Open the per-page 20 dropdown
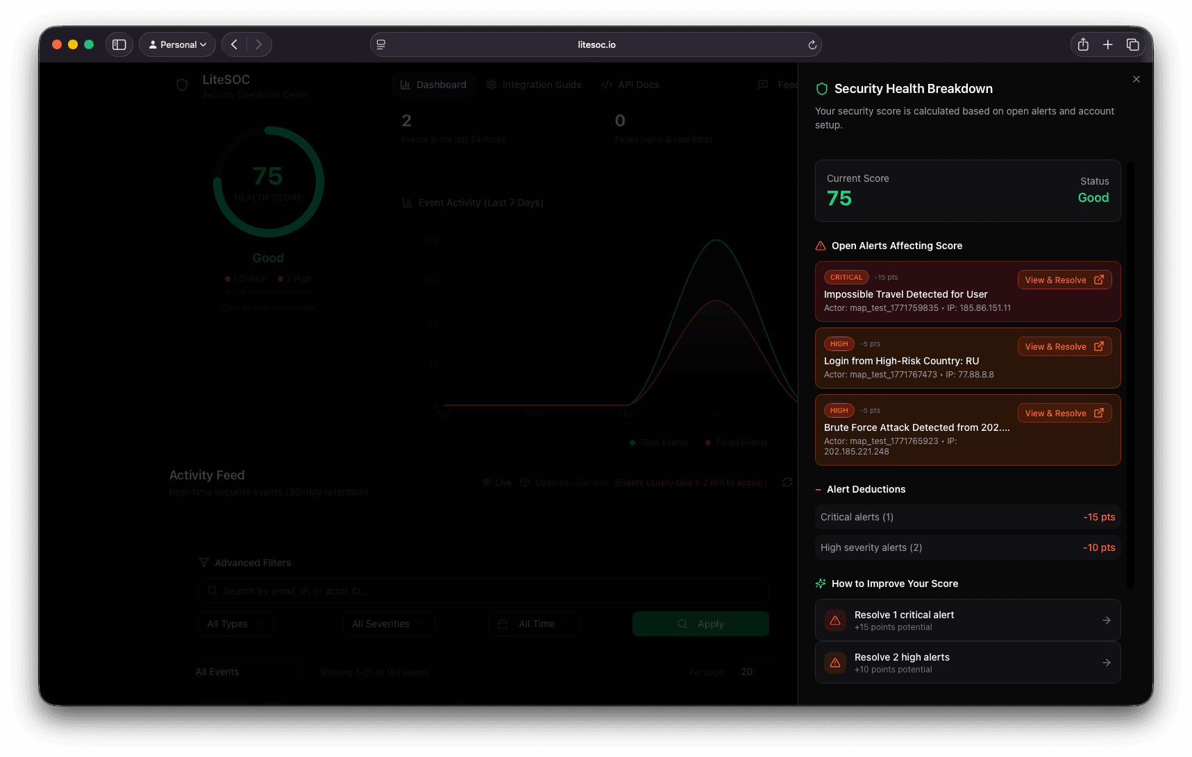The width and height of the screenshot is (1192, 757). click(x=755, y=672)
